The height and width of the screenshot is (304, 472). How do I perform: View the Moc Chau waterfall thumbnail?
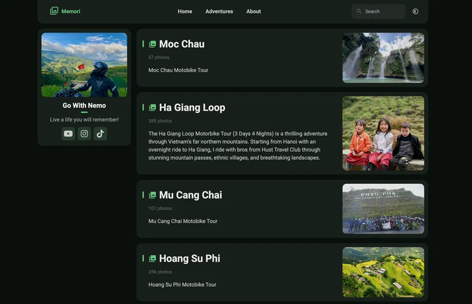pyautogui.click(x=383, y=58)
